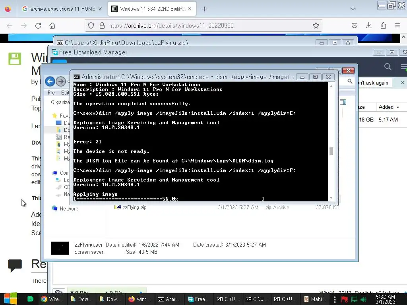Go to Firefox home page
This screenshot has height=305, width=407.
coord(52,26)
